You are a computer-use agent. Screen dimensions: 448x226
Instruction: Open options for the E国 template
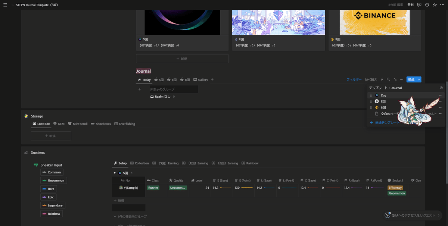[441, 101]
